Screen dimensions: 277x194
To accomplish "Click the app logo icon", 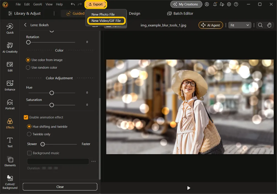I will pos(5,5).
